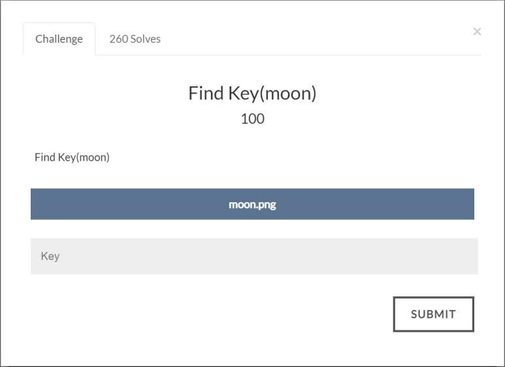
Task: Submit the key answer
Action: tap(434, 314)
